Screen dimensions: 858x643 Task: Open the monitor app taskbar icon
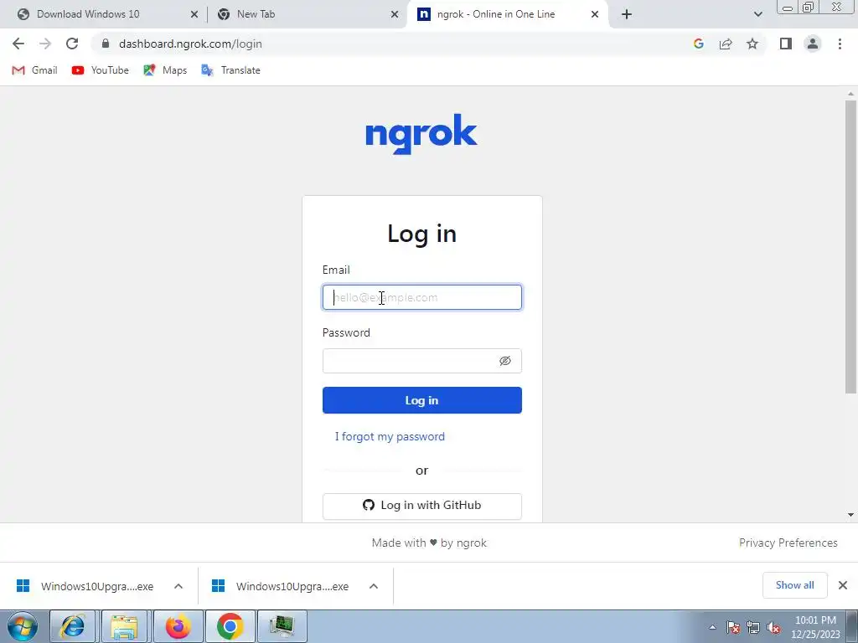point(282,626)
